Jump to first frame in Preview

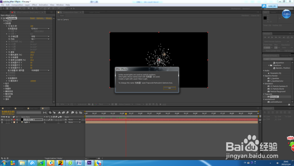(x=265, y=37)
